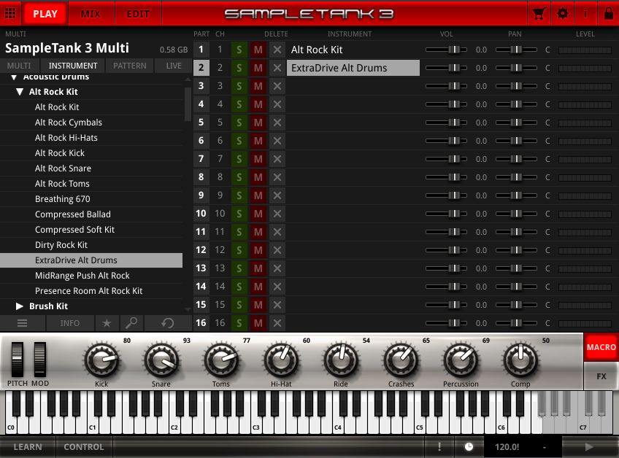Click the INFO button

(x=70, y=323)
